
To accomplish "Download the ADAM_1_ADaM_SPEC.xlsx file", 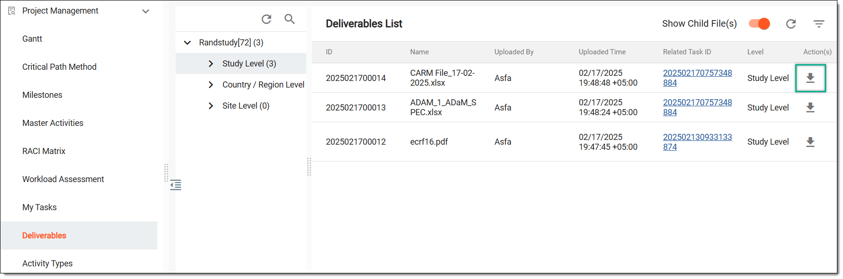I will 810,108.
